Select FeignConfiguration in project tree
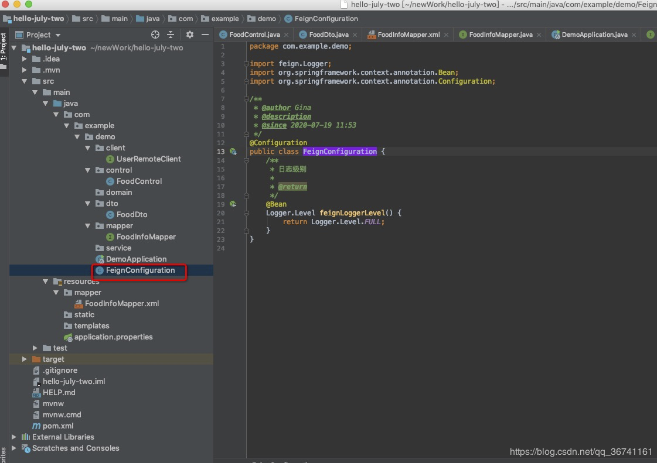Screen dimensions: 657x463 [x=140, y=270]
